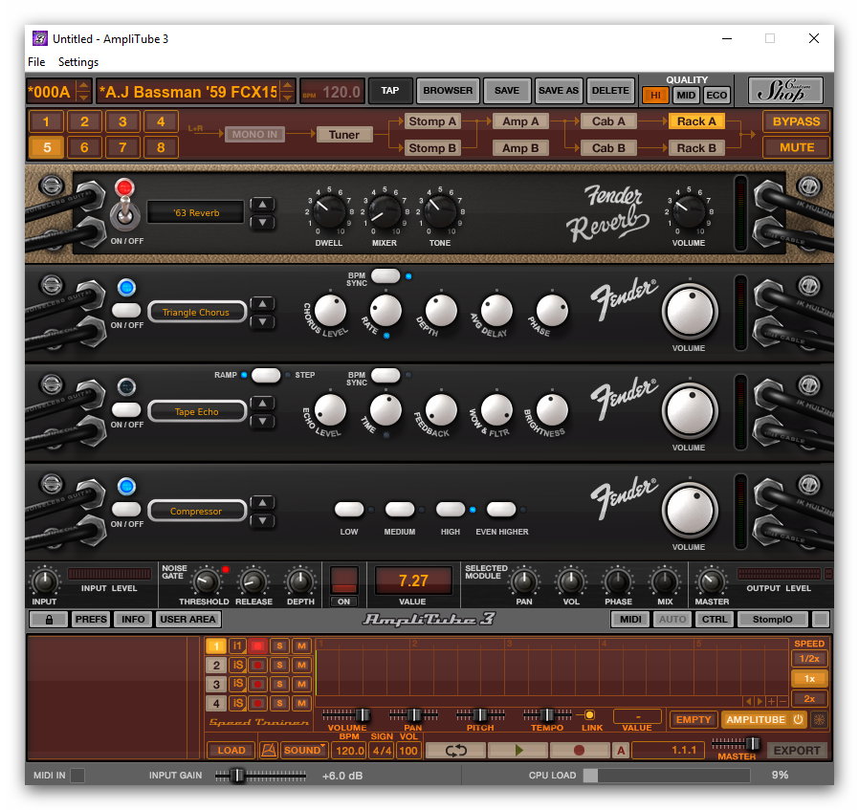Click the LOAD button
The height and width of the screenshot is (810, 859).
click(x=231, y=750)
